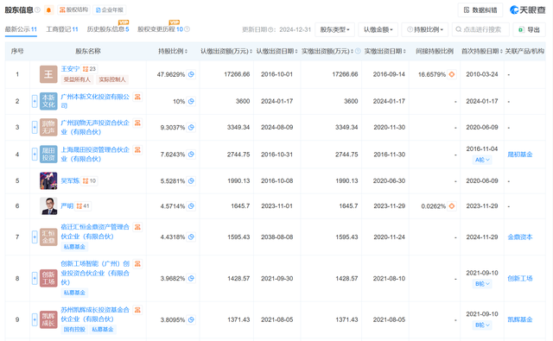Viewport: 553px width, 341px height.
Task: Expand row for 苏州凯辉成长投资基金
Action: point(35,320)
